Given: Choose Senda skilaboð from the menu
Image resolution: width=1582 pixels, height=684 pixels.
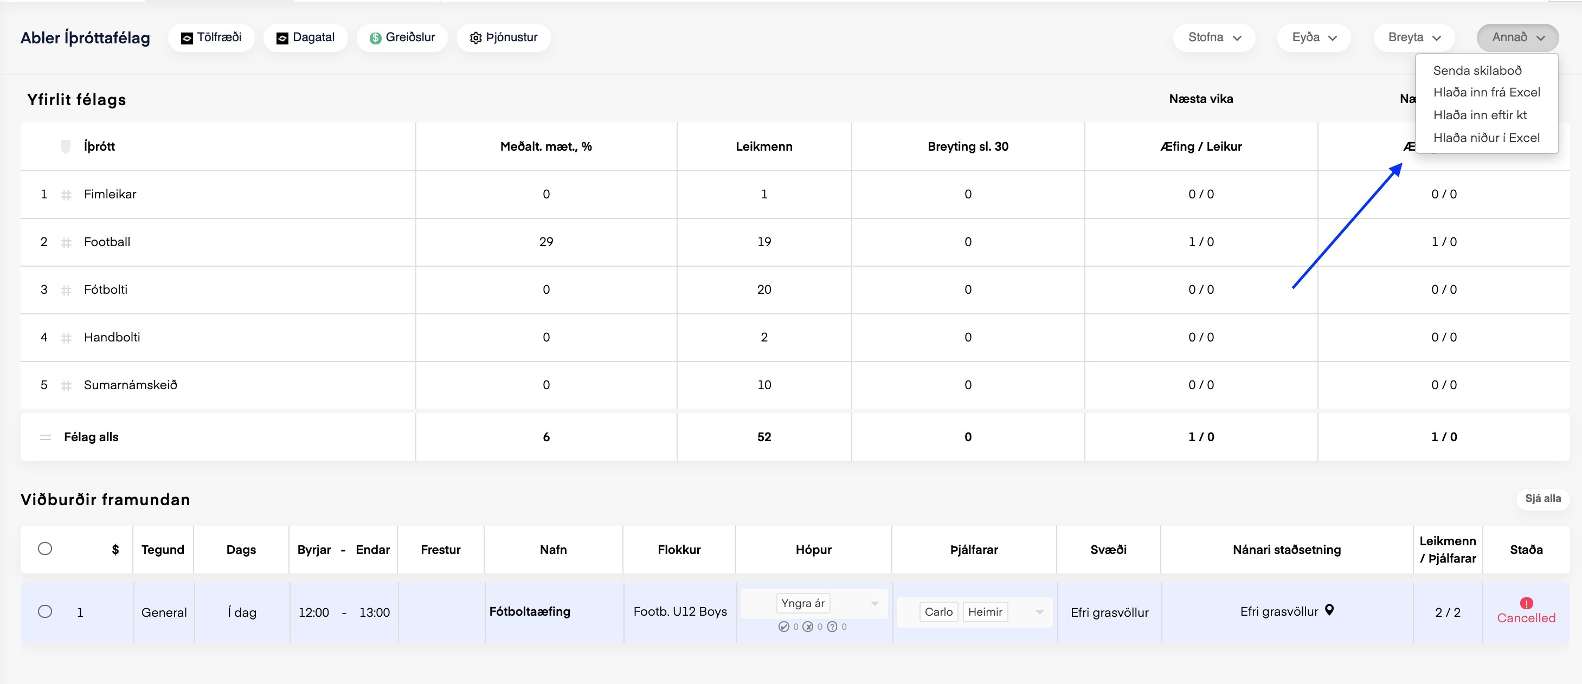Looking at the screenshot, I should (1477, 70).
